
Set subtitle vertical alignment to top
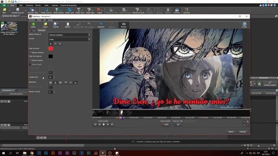(x=66, y=83)
